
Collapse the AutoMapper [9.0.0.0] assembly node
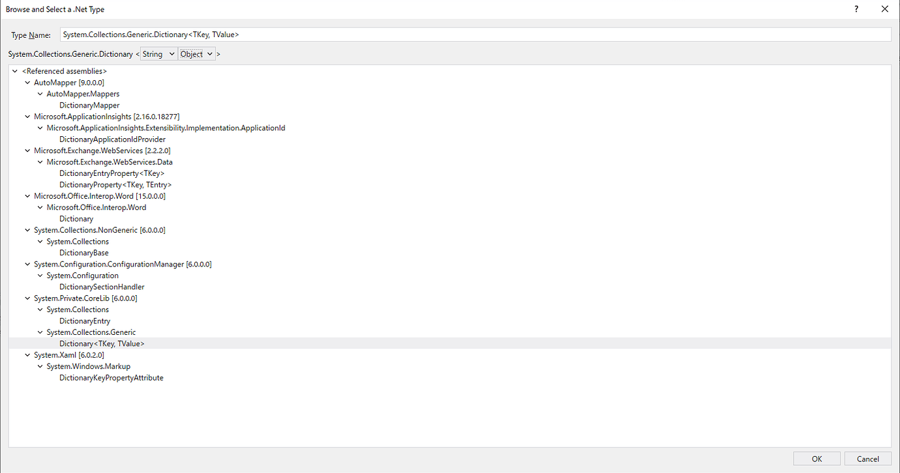pos(27,82)
